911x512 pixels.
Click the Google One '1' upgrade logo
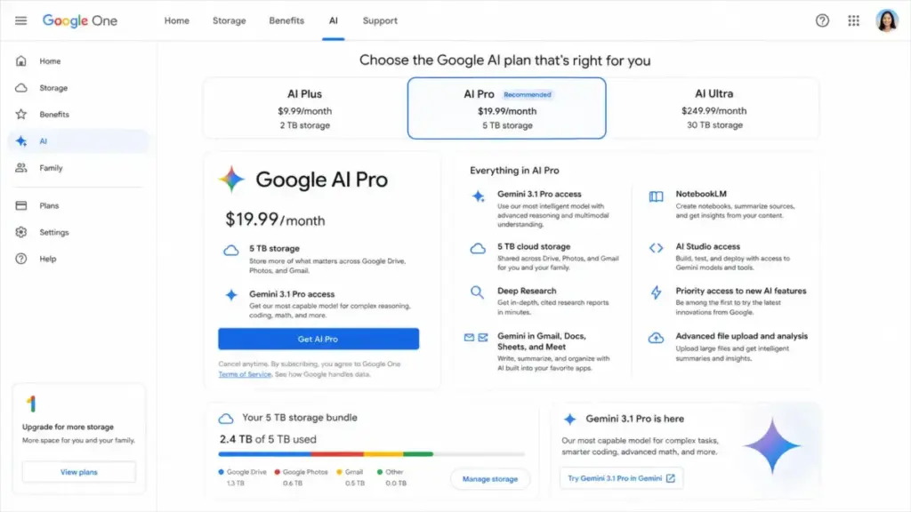pyautogui.click(x=31, y=404)
